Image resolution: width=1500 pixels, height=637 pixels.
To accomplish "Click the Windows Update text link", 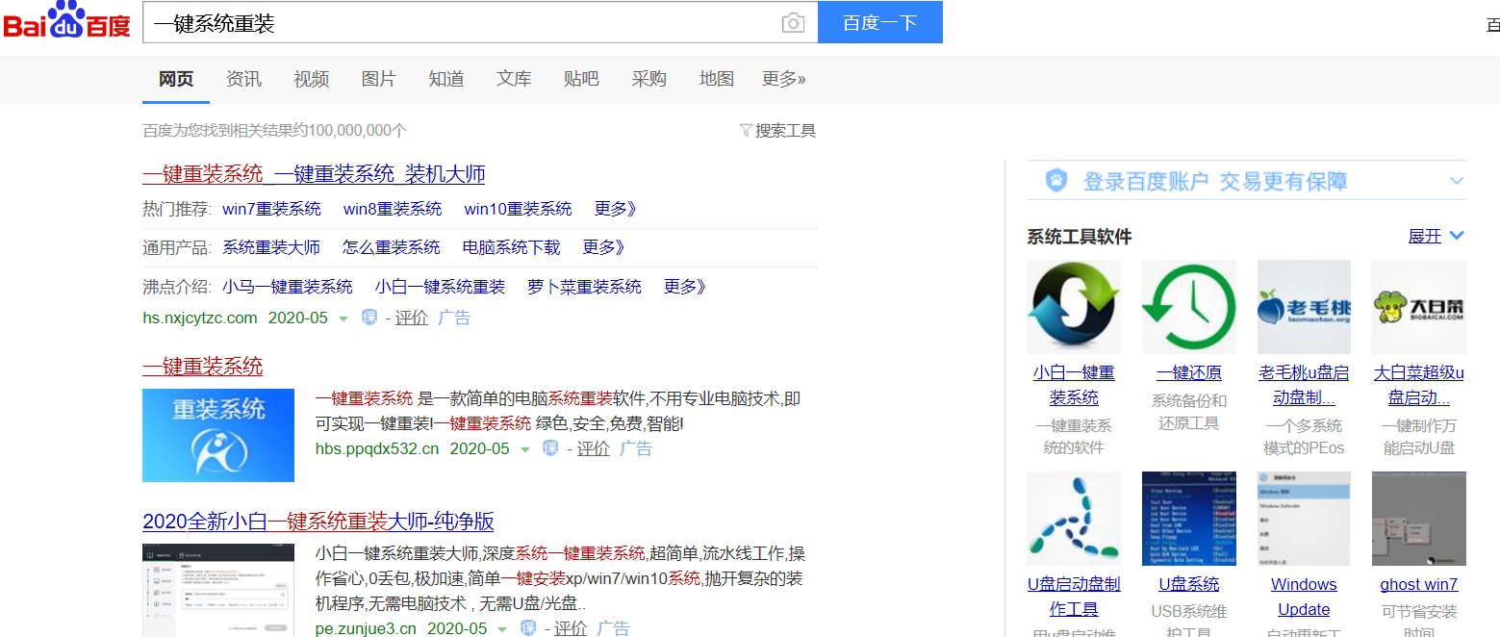I will point(1304,597).
